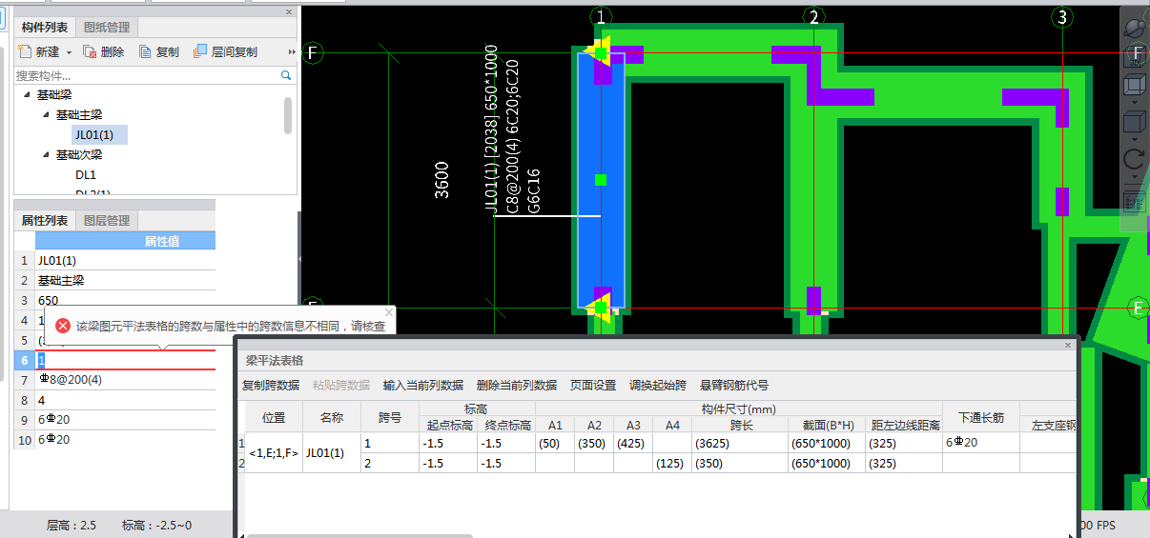Image resolution: width=1150 pixels, height=538 pixels.
Task: Click the 层间复制 inter-floor copy button
Action: tap(226, 51)
